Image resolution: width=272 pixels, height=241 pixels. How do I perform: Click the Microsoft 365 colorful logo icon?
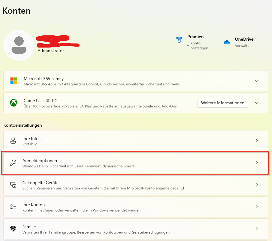[14, 81]
